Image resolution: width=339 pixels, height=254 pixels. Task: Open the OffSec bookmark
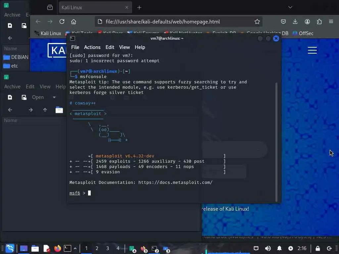[303, 33]
